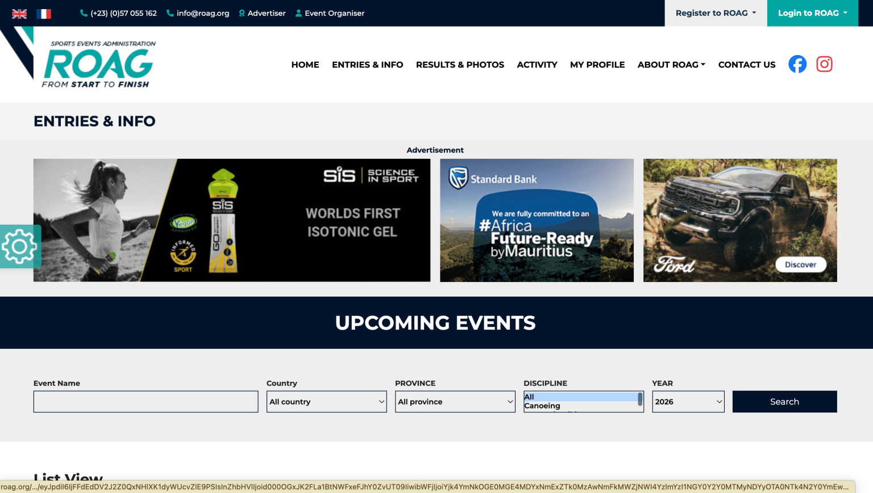The width and height of the screenshot is (873, 493).
Task: Switch site language to French flag
Action: (x=44, y=14)
